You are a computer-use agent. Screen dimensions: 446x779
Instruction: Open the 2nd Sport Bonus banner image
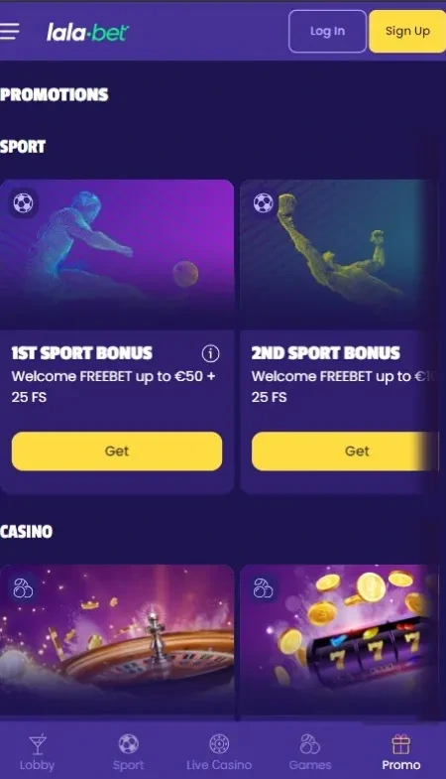339,254
